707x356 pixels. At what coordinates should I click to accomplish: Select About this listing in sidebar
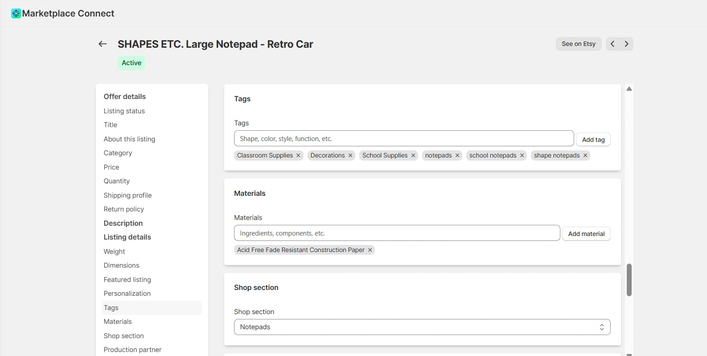pos(130,139)
